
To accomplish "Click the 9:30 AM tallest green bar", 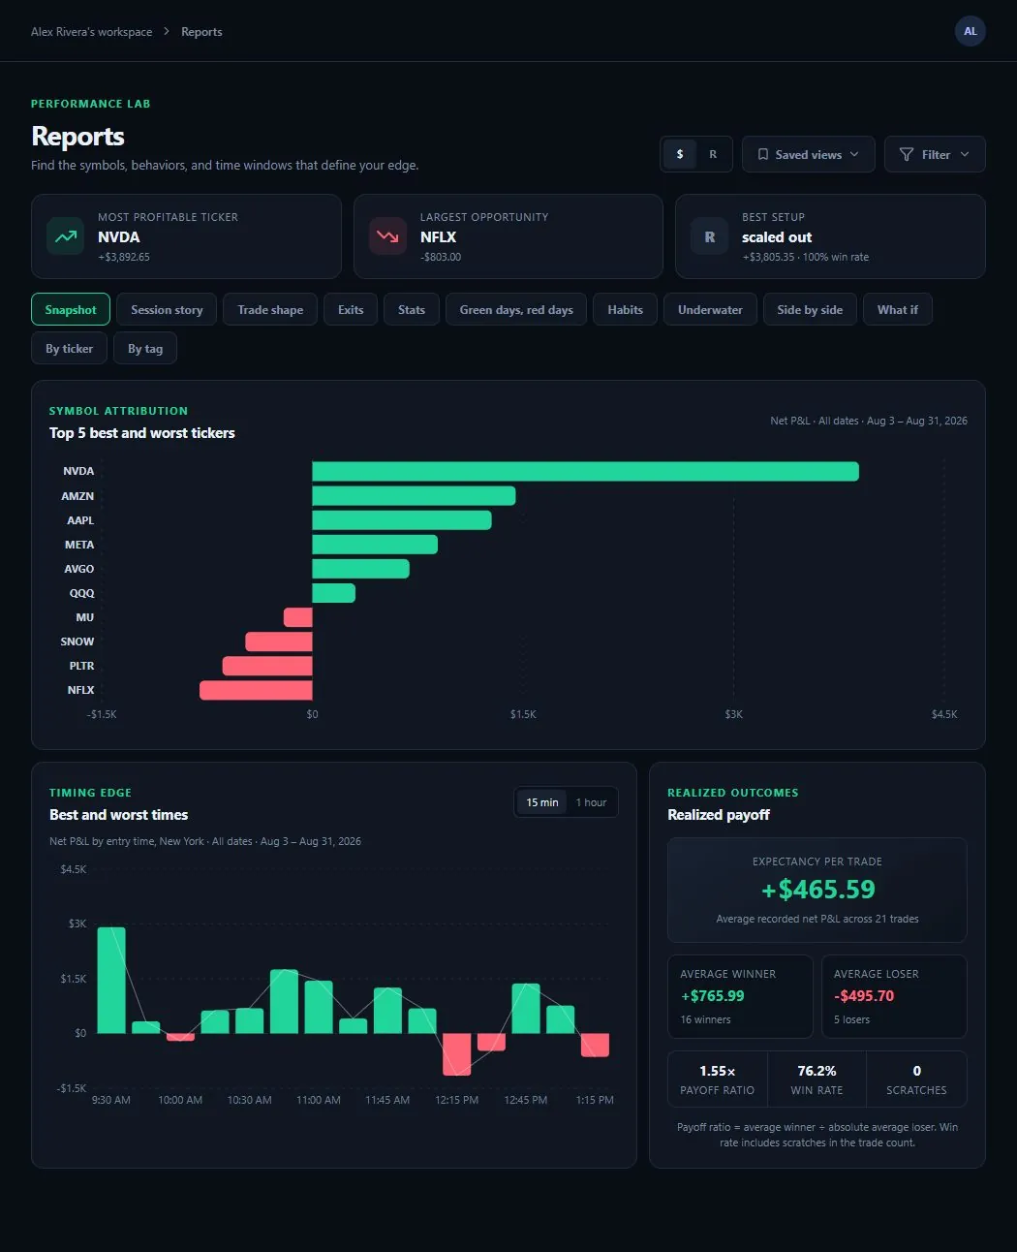I will tap(111, 980).
